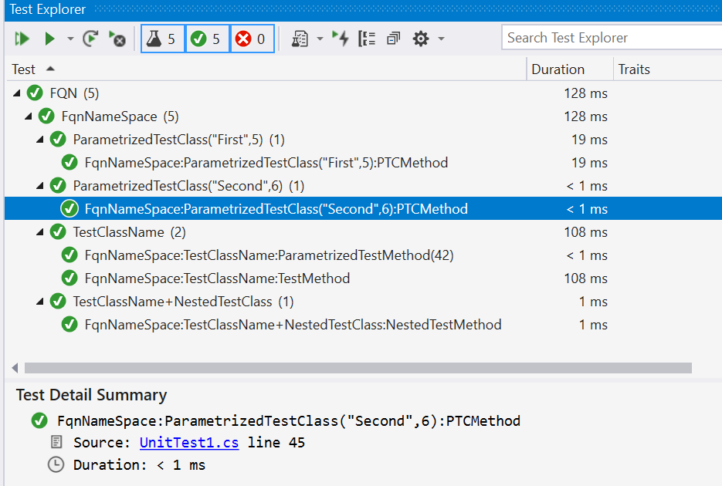The height and width of the screenshot is (486, 722).
Task: Open the playlist dropdown arrow
Action: point(320,39)
